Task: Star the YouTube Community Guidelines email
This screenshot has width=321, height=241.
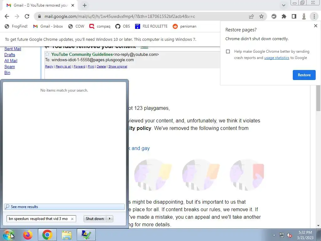Action: pos(47,54)
